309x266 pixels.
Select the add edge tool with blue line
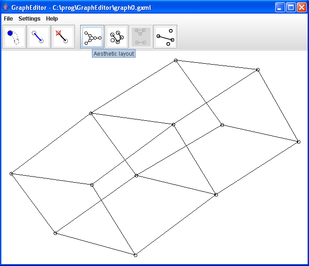tap(38, 37)
